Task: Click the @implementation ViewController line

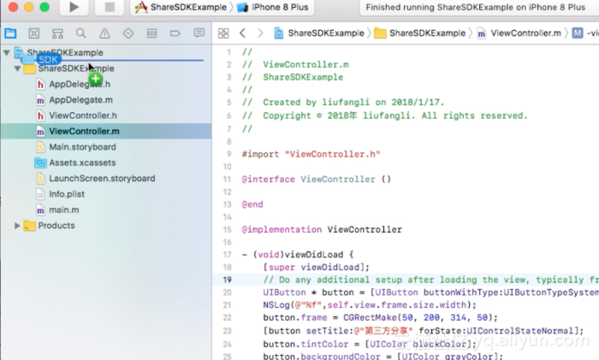Action: pos(322,230)
